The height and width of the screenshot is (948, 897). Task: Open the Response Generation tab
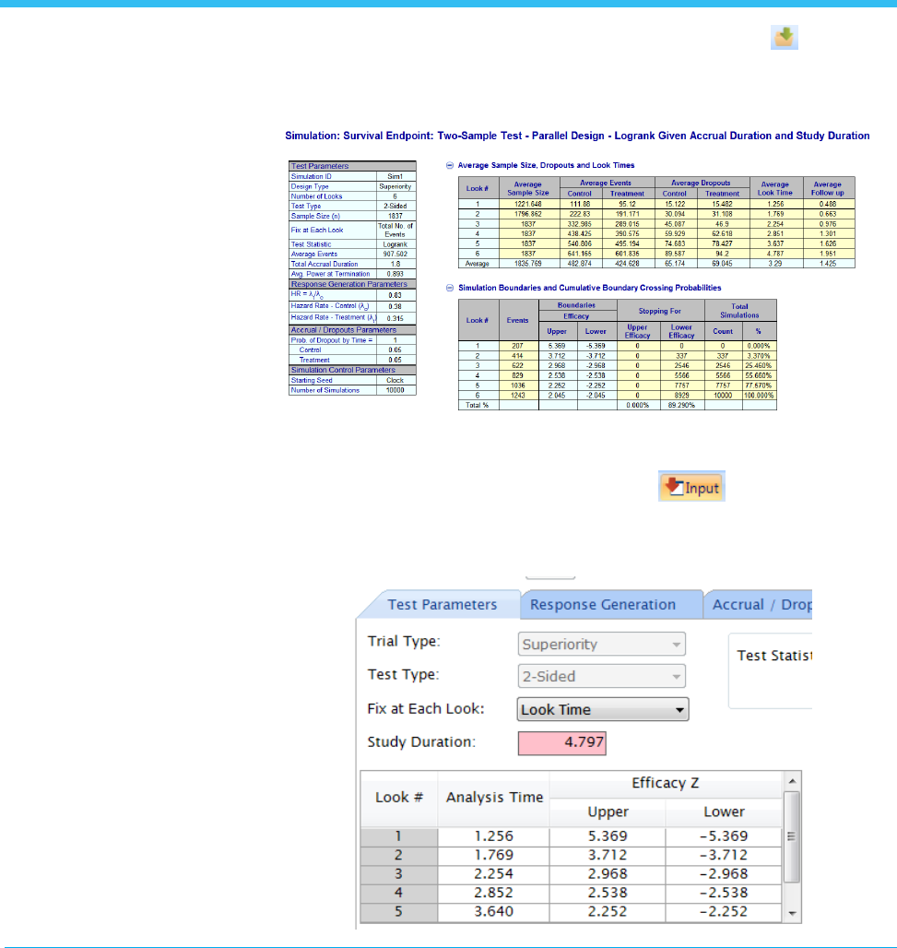pos(611,605)
